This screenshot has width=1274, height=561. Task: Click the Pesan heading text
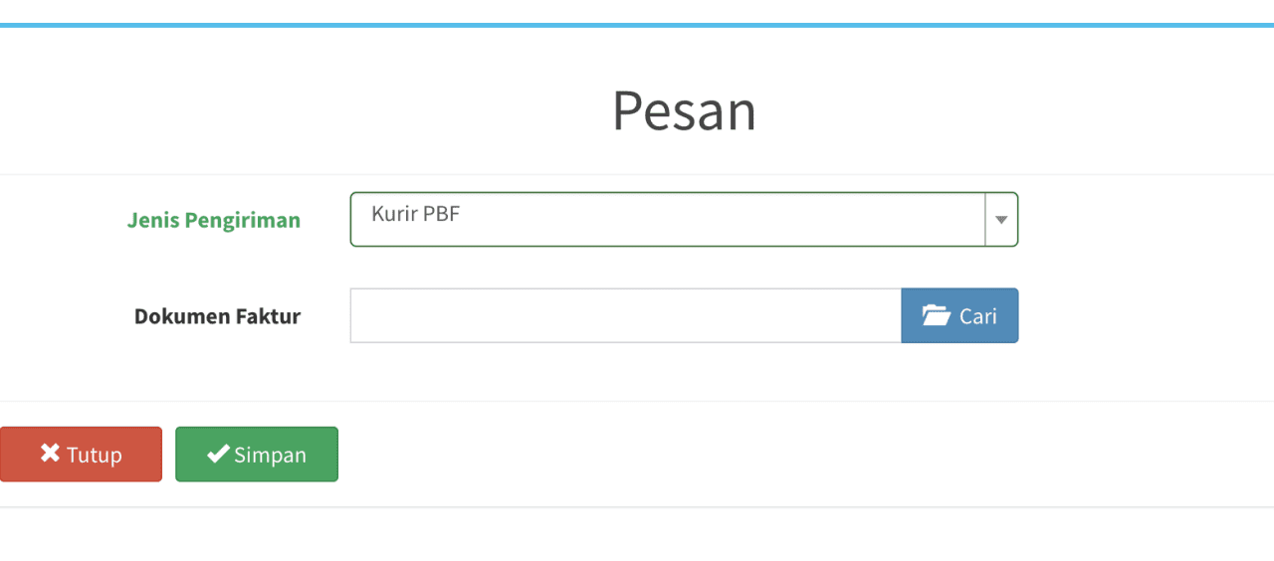(x=684, y=109)
